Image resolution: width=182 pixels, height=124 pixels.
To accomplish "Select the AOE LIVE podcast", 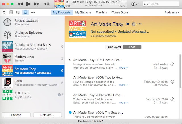I will click(32, 95).
